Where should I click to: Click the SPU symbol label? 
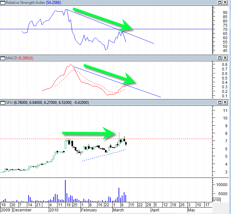9,103
